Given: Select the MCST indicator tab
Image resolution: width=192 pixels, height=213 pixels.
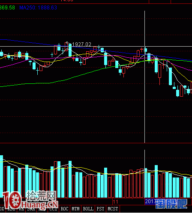Looking at the screenshot, I should (x=113, y=209).
